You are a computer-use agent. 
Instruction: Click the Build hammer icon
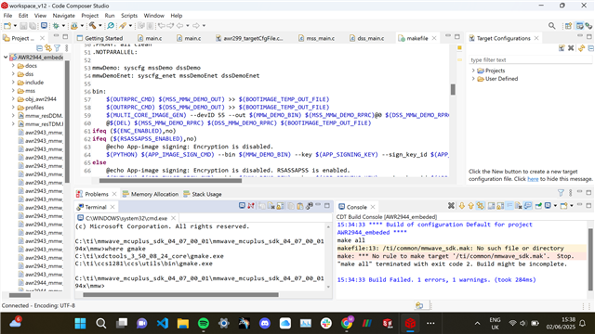(x=93, y=26)
